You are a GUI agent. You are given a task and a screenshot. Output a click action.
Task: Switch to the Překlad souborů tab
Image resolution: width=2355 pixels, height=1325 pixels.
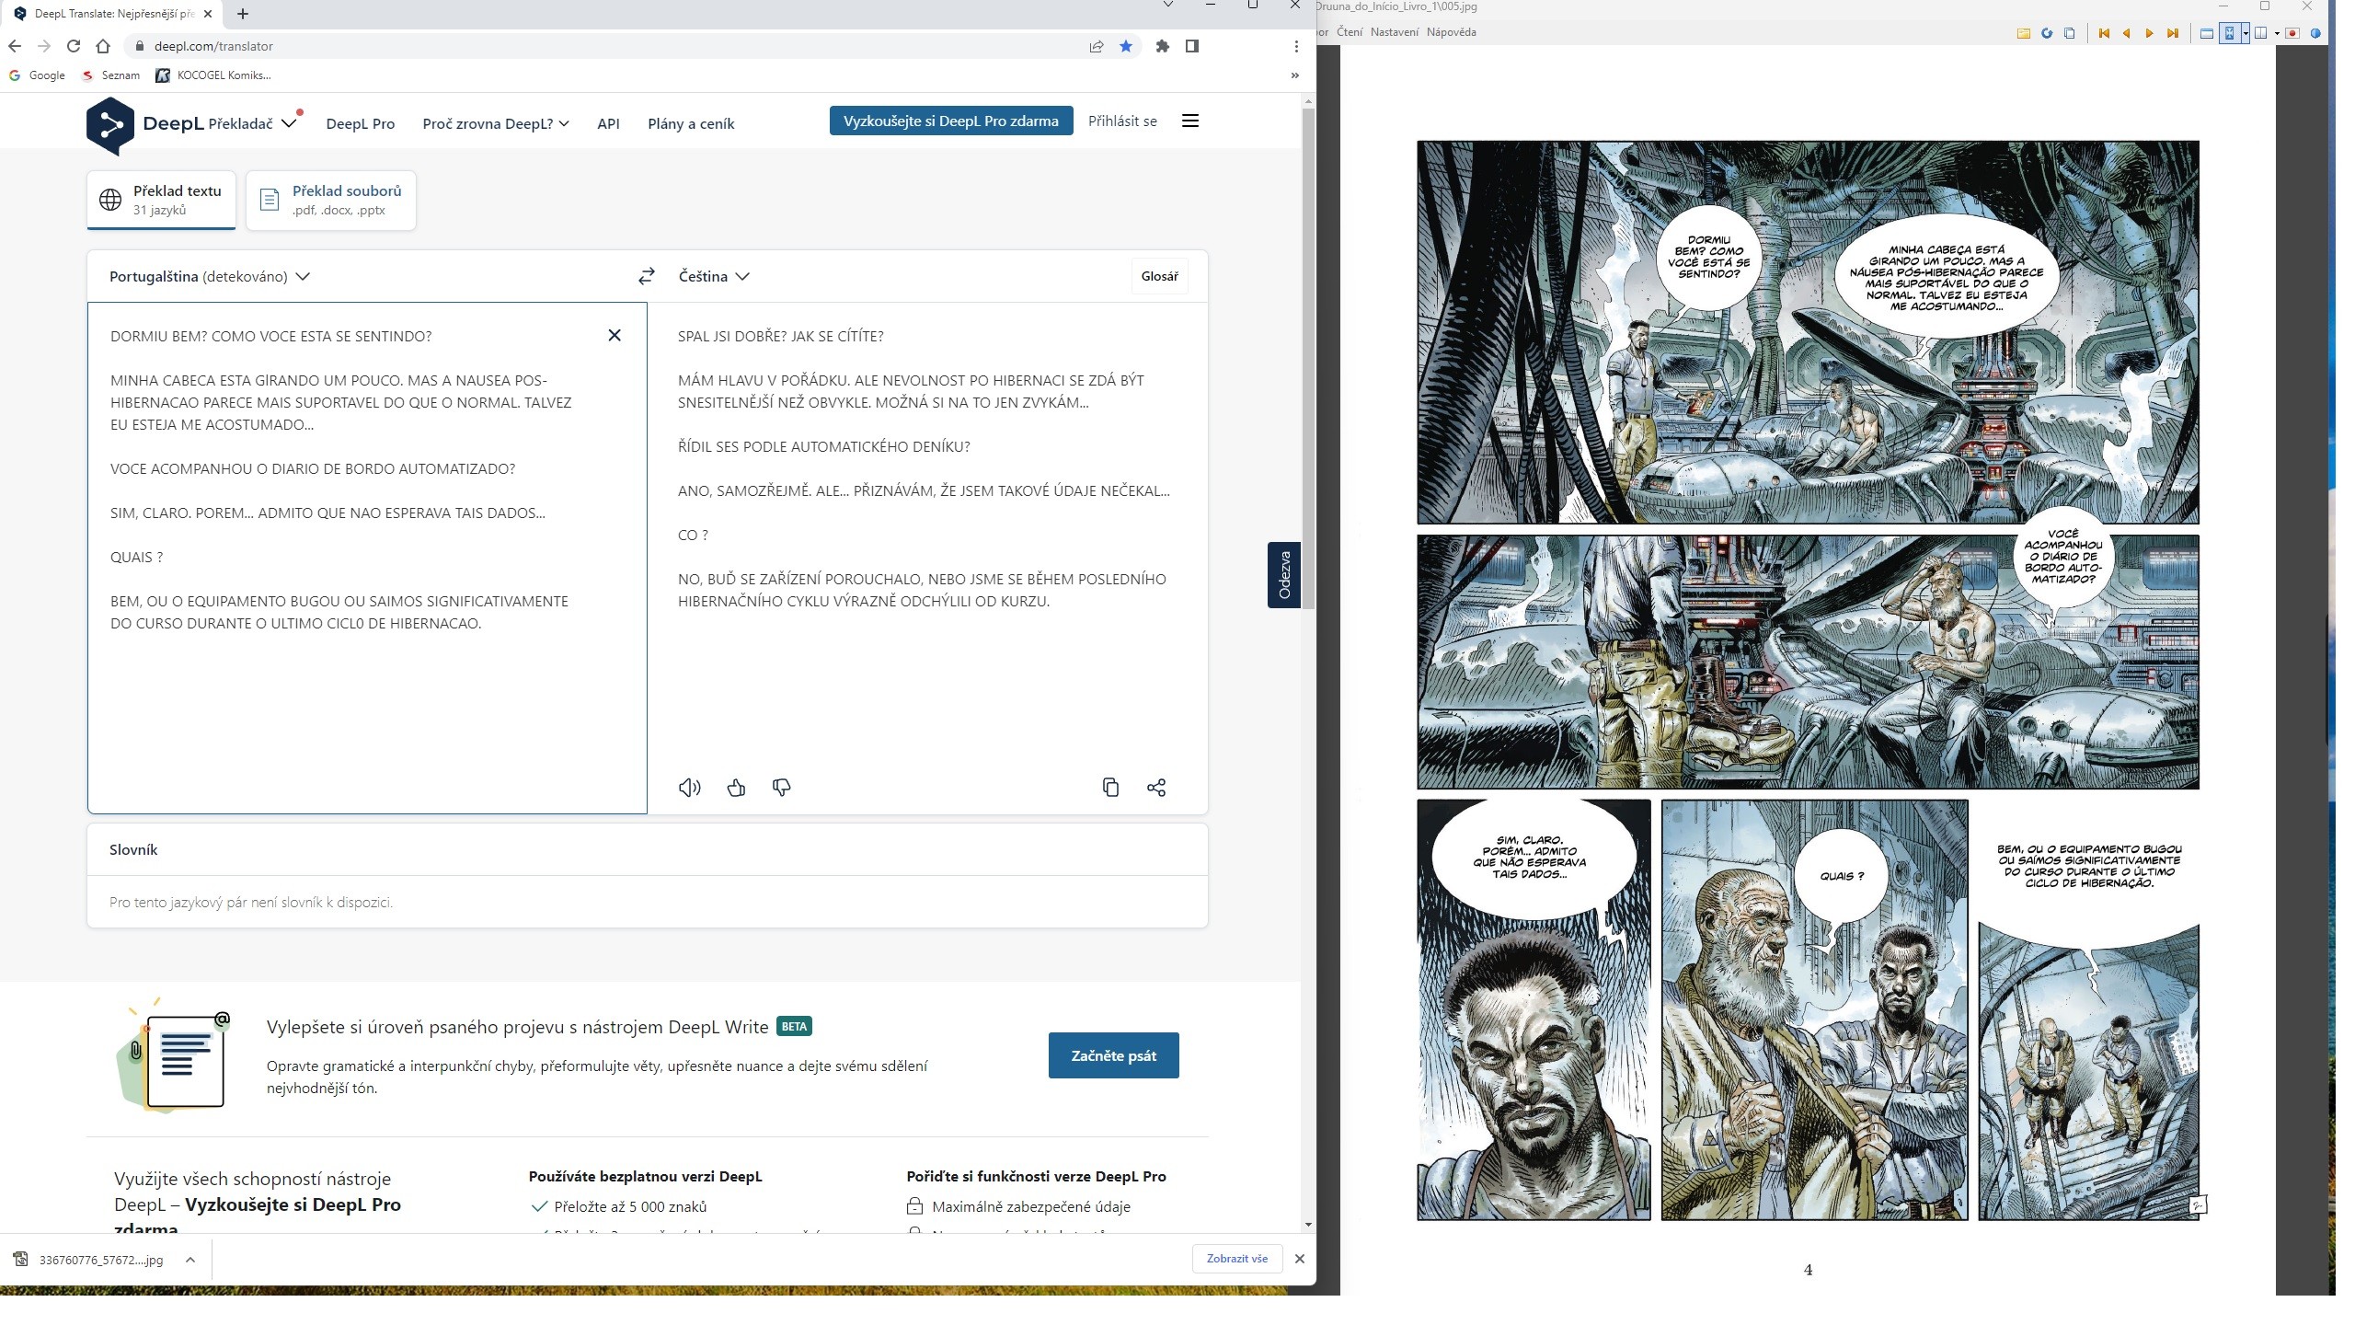331,200
